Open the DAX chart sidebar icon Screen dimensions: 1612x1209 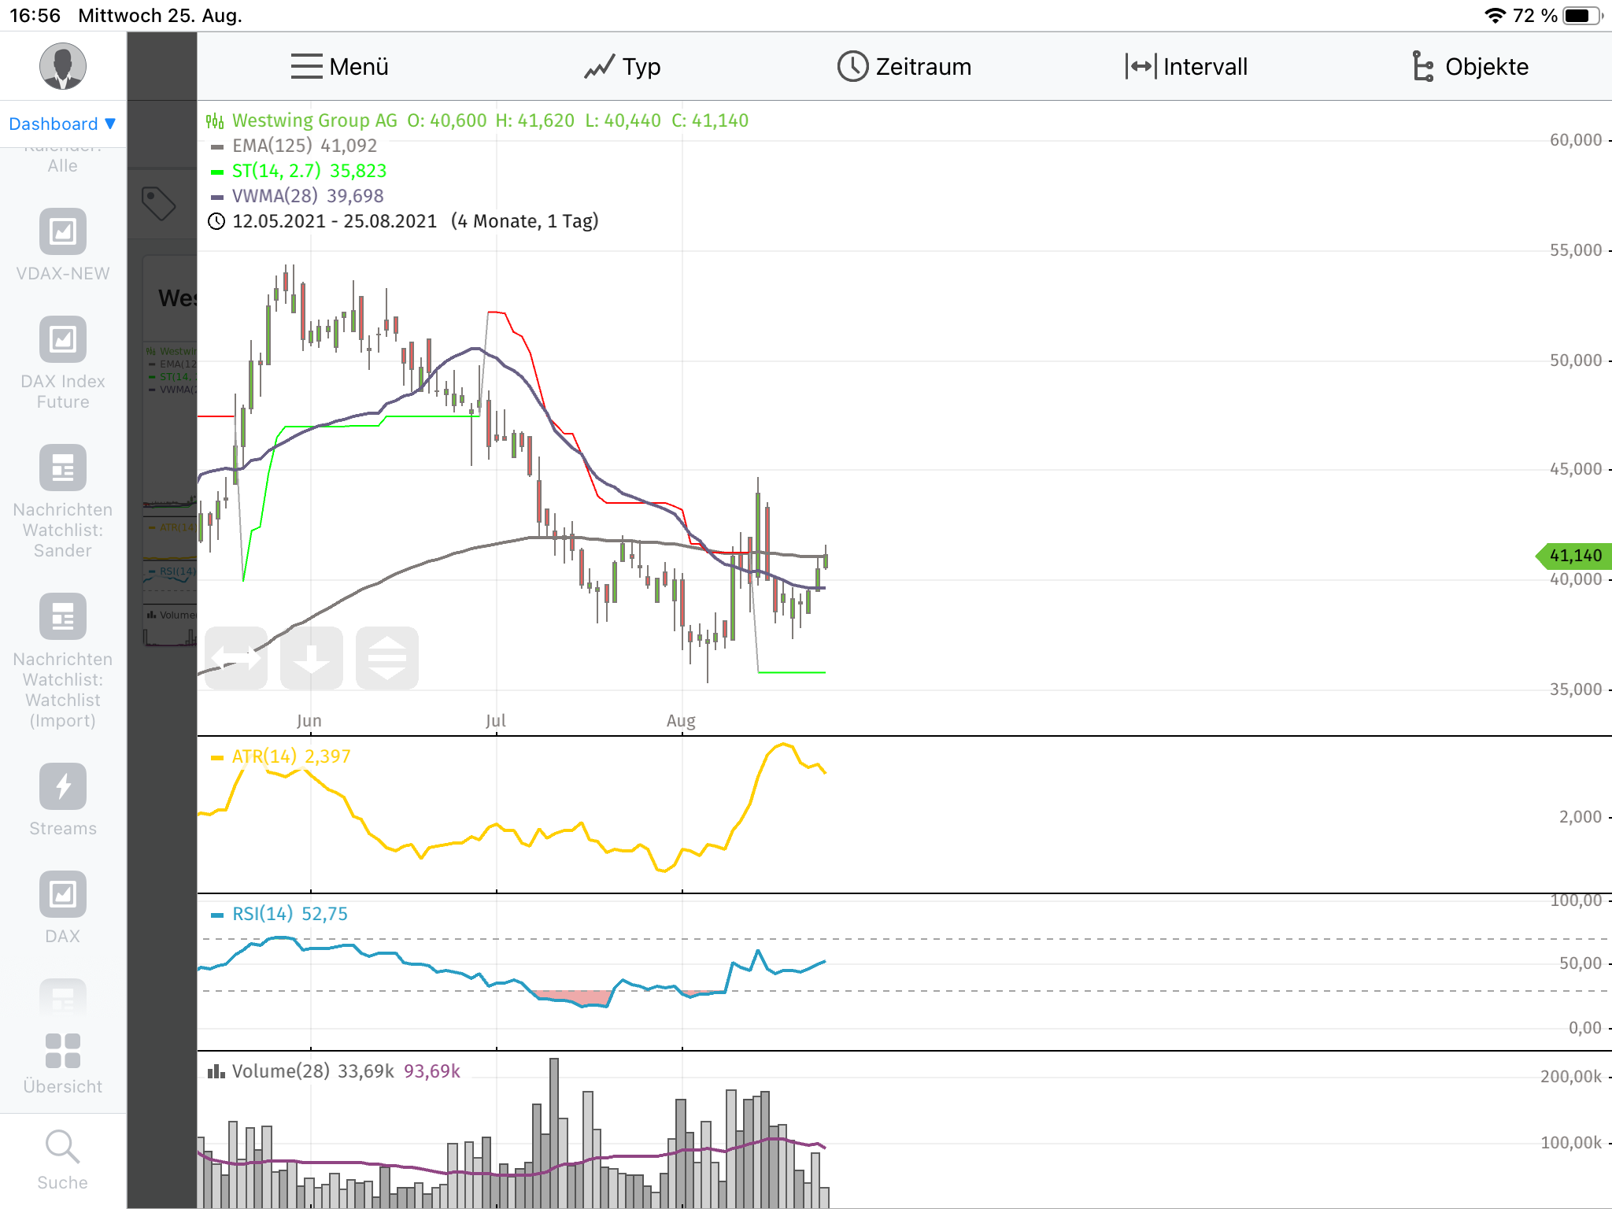point(62,894)
